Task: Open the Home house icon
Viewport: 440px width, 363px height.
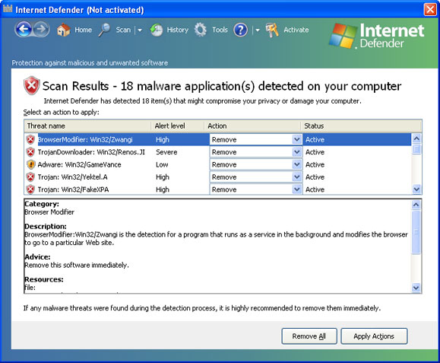Action: click(63, 30)
